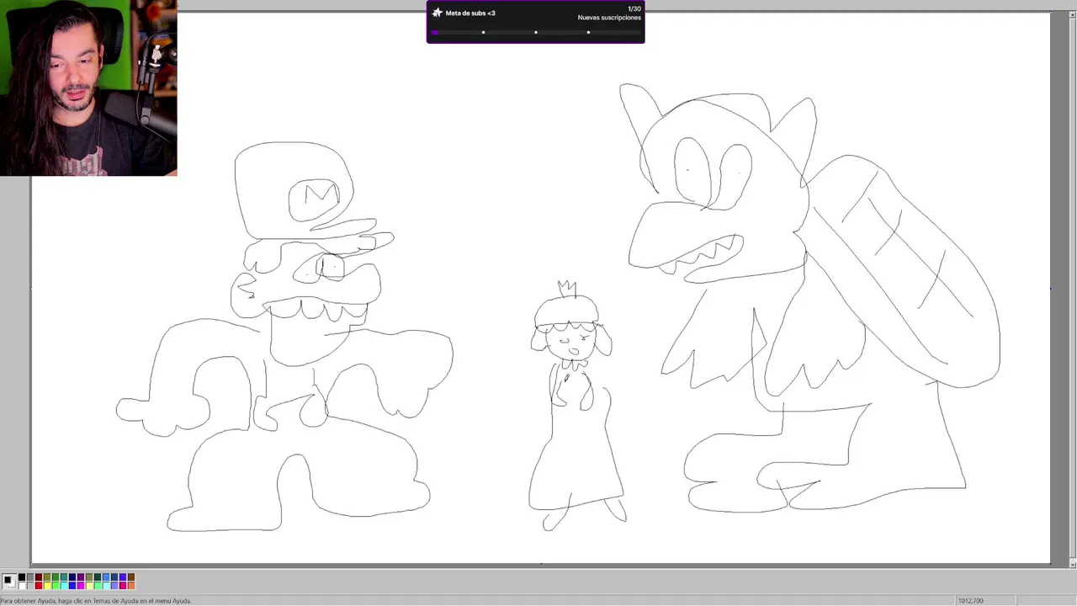This screenshot has height=606, width=1077.
Task: Click the canvas bottom-center resize handle
Action: (x=541, y=565)
